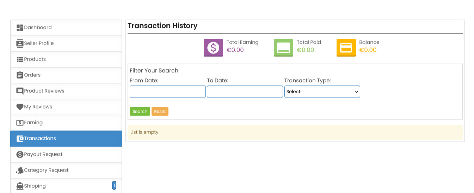The height and width of the screenshot is (193, 474).
Task: Click the Payout Request dollar coin icon
Action: [x=20, y=155]
